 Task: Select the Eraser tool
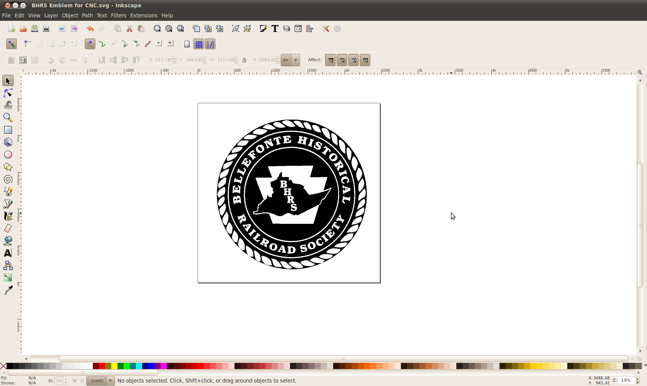pos(8,228)
